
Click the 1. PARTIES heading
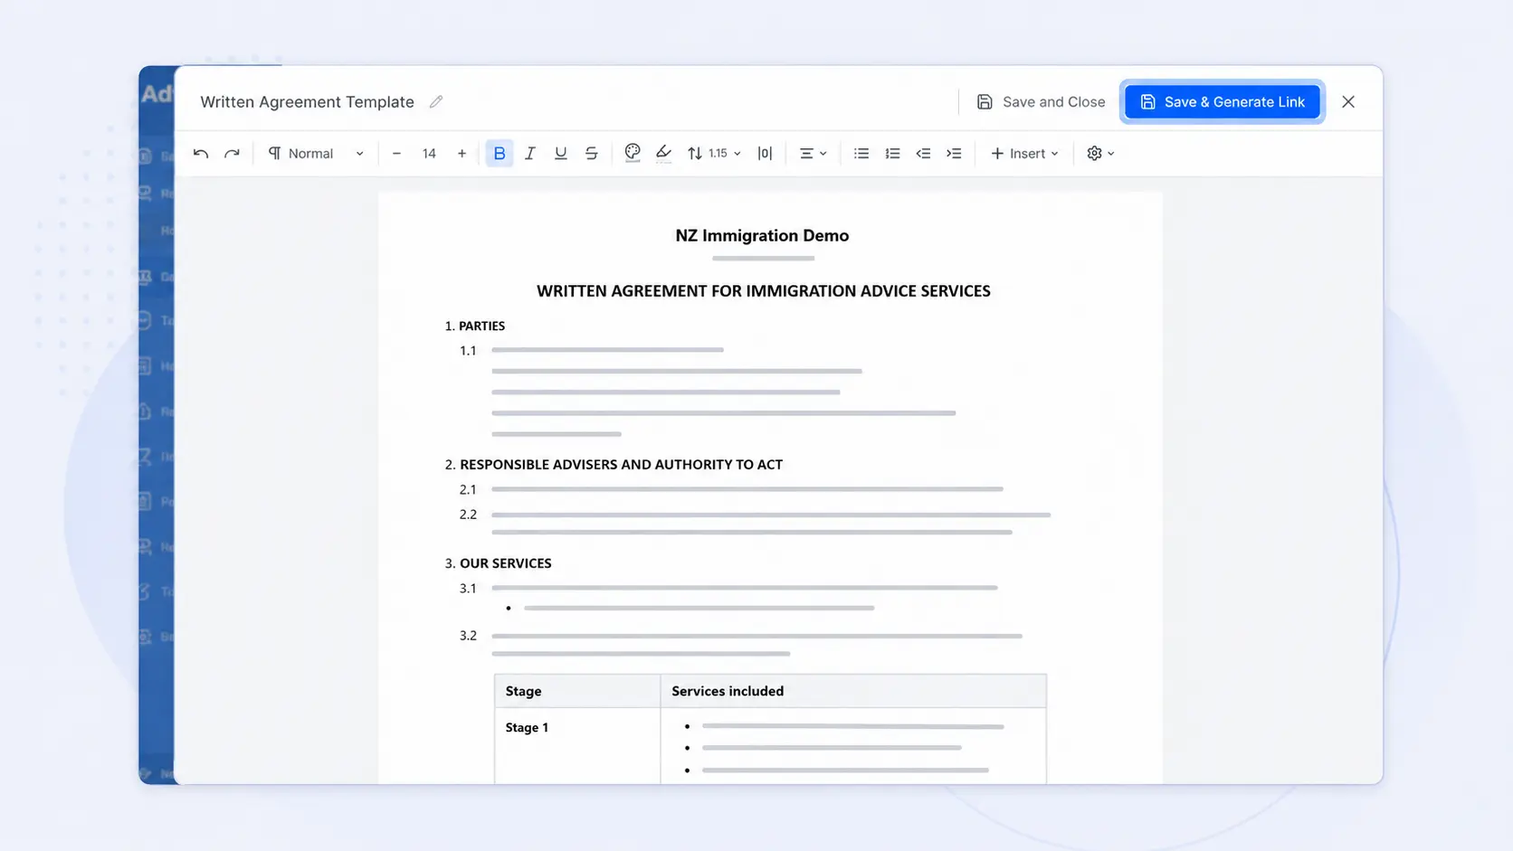pos(475,326)
